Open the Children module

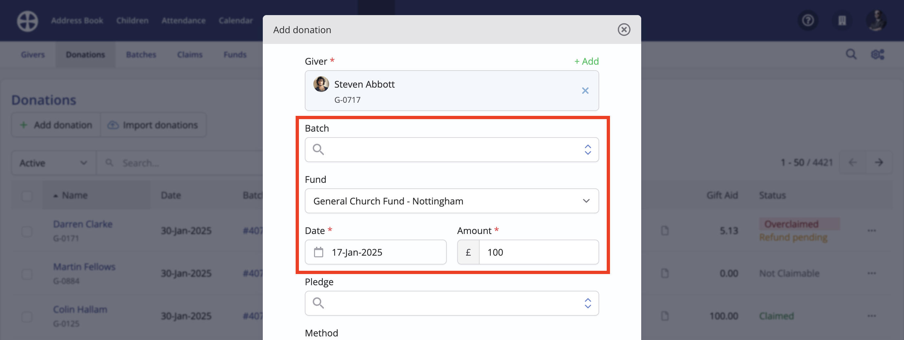coord(132,21)
